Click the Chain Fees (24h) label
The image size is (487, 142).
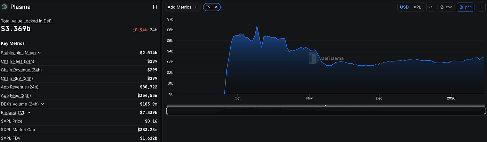(17, 61)
